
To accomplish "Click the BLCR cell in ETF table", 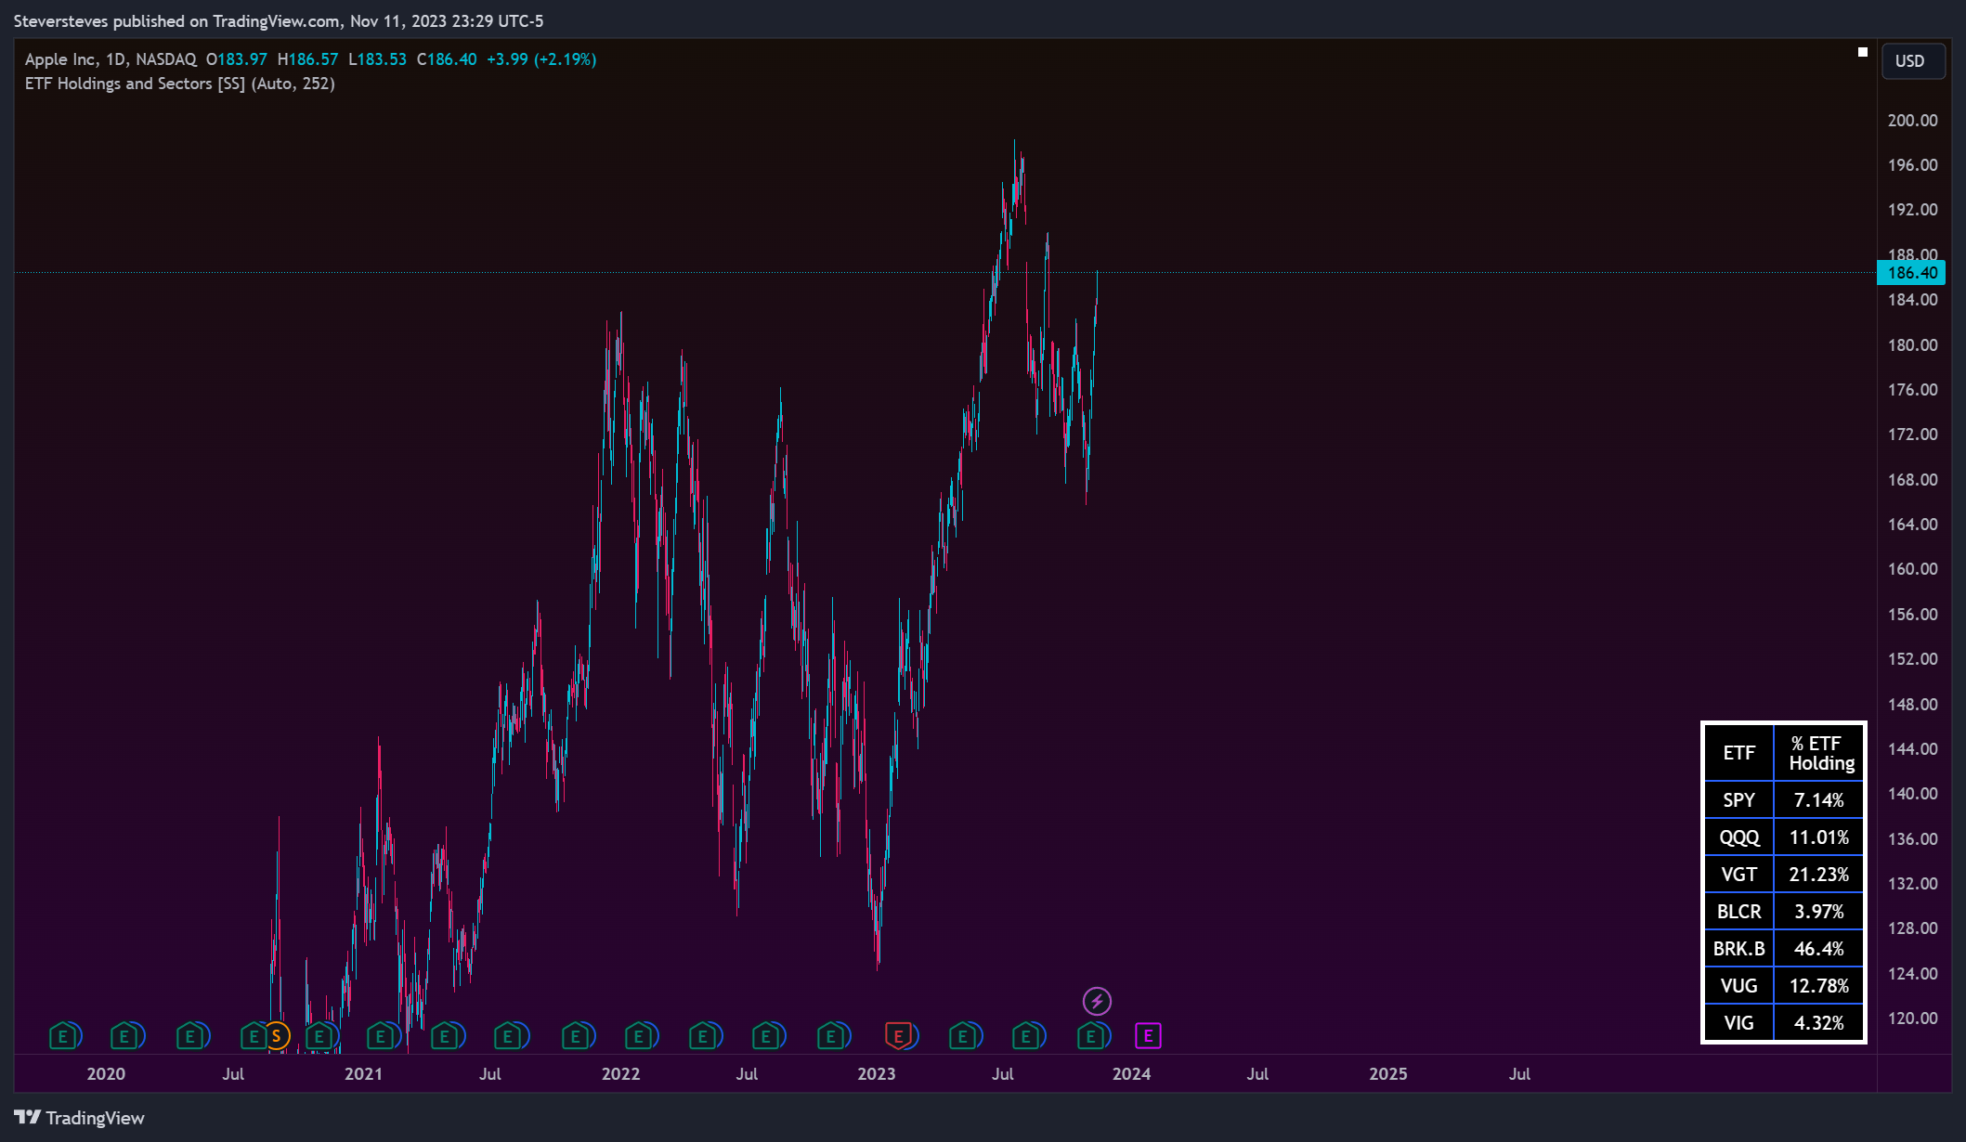I will [1739, 912].
